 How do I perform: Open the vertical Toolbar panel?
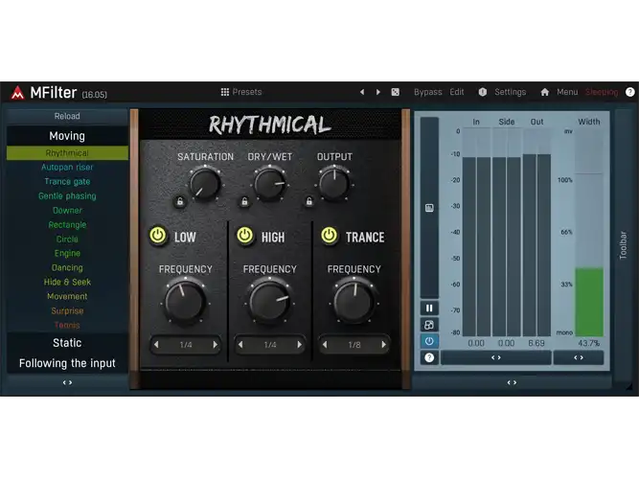pos(624,244)
